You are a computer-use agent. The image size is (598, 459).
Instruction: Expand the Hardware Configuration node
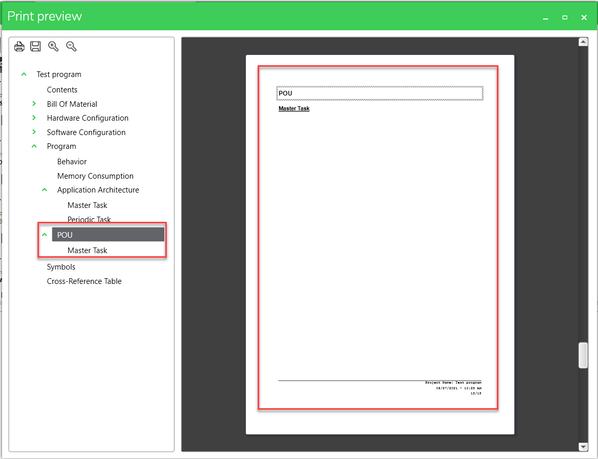coord(34,118)
